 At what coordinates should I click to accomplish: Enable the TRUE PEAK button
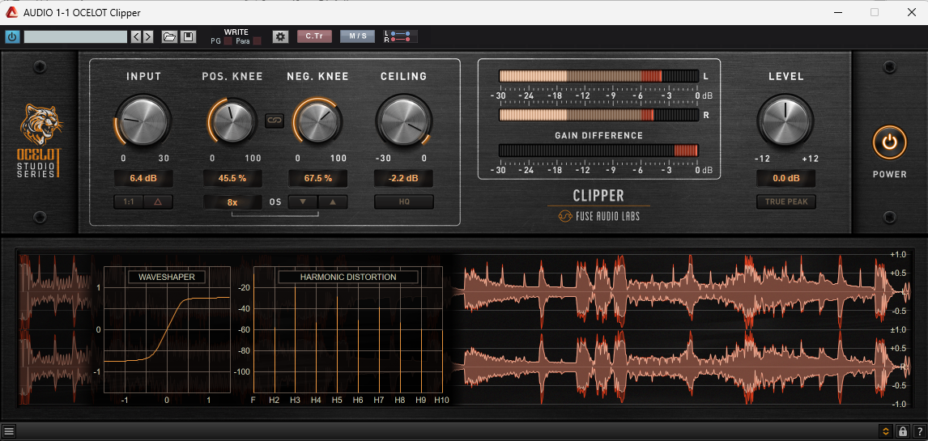pyautogui.click(x=785, y=202)
